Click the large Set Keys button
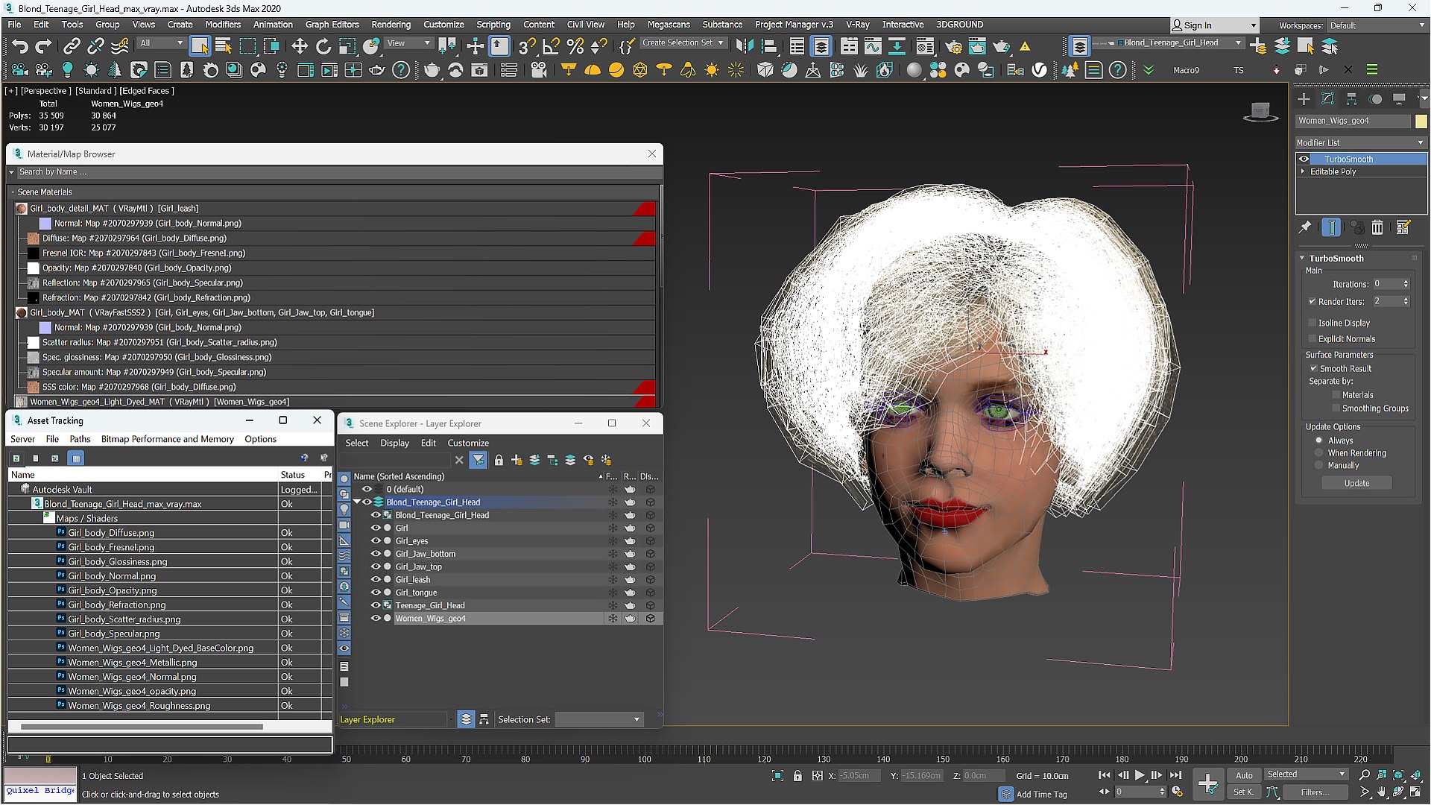 point(1208,783)
